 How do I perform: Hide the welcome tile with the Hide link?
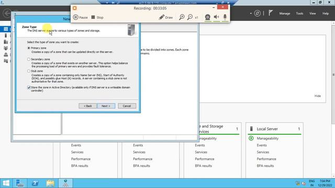pos(318,96)
